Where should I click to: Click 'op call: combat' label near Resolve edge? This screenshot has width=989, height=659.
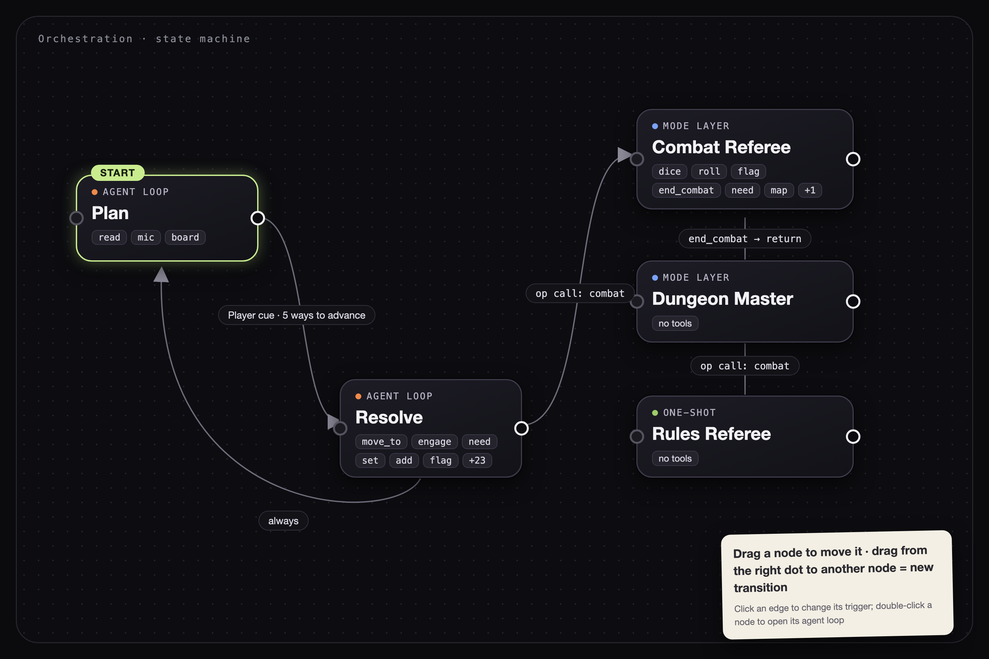580,293
